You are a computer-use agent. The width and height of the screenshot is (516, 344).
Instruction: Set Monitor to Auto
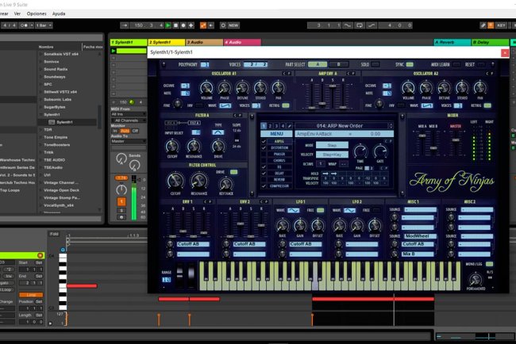tap(125, 131)
